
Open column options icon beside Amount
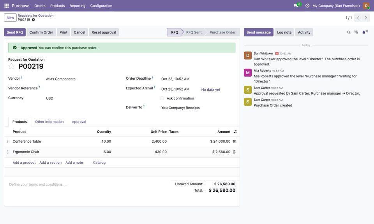point(235,131)
